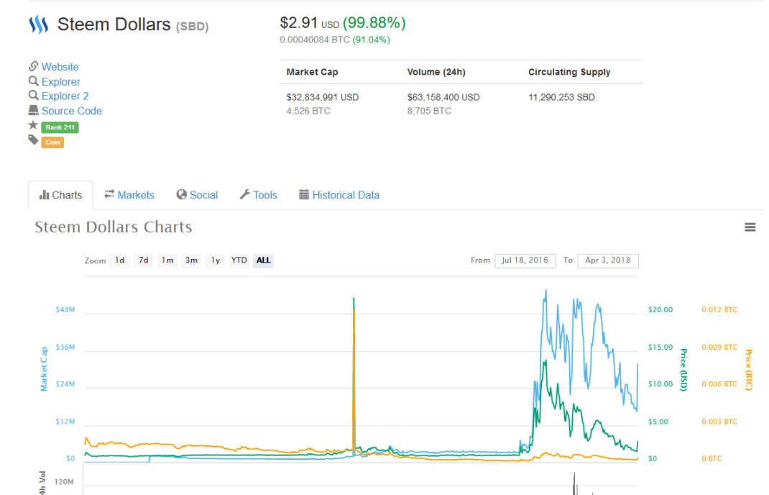The width and height of the screenshot is (769, 495).
Task: Click the drive icon beside Source Code
Action: 33,110
